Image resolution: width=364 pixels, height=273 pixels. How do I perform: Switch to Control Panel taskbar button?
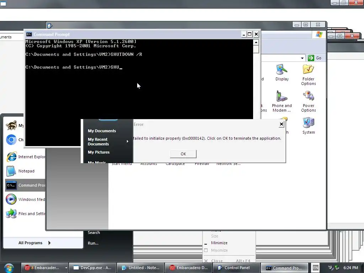236,268
